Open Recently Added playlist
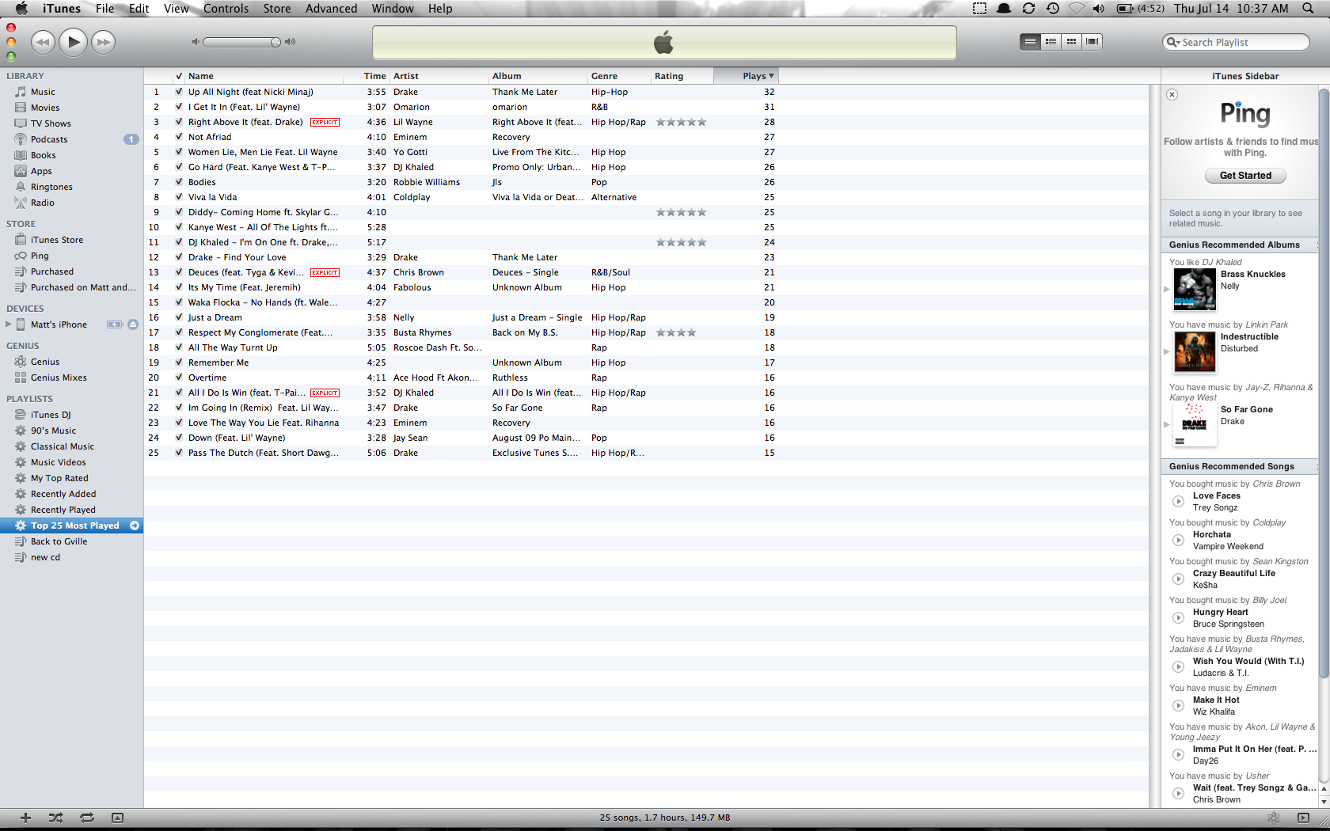 pyautogui.click(x=63, y=494)
